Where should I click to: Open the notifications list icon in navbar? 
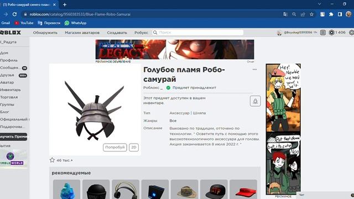pos(323,33)
